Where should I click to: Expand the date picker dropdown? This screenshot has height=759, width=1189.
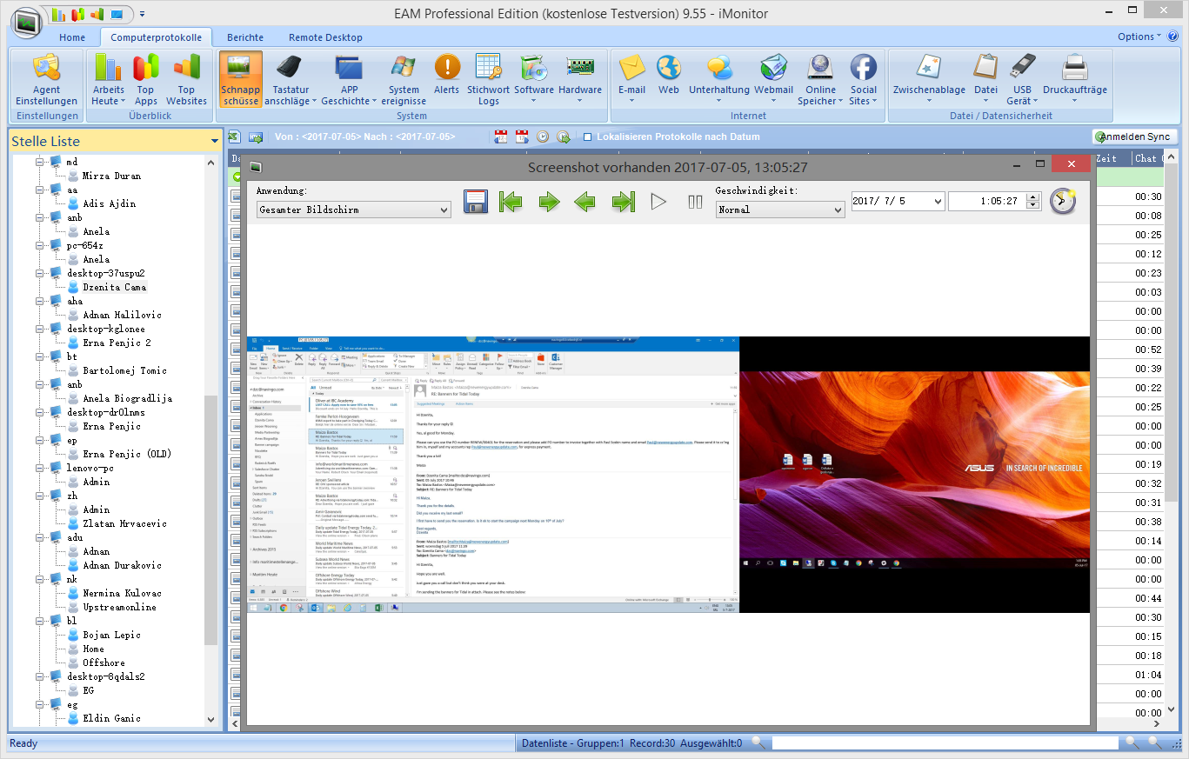click(937, 202)
